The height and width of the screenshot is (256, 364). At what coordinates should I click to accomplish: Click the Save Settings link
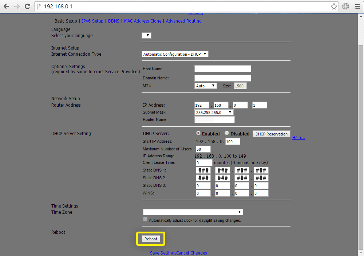[162, 253]
